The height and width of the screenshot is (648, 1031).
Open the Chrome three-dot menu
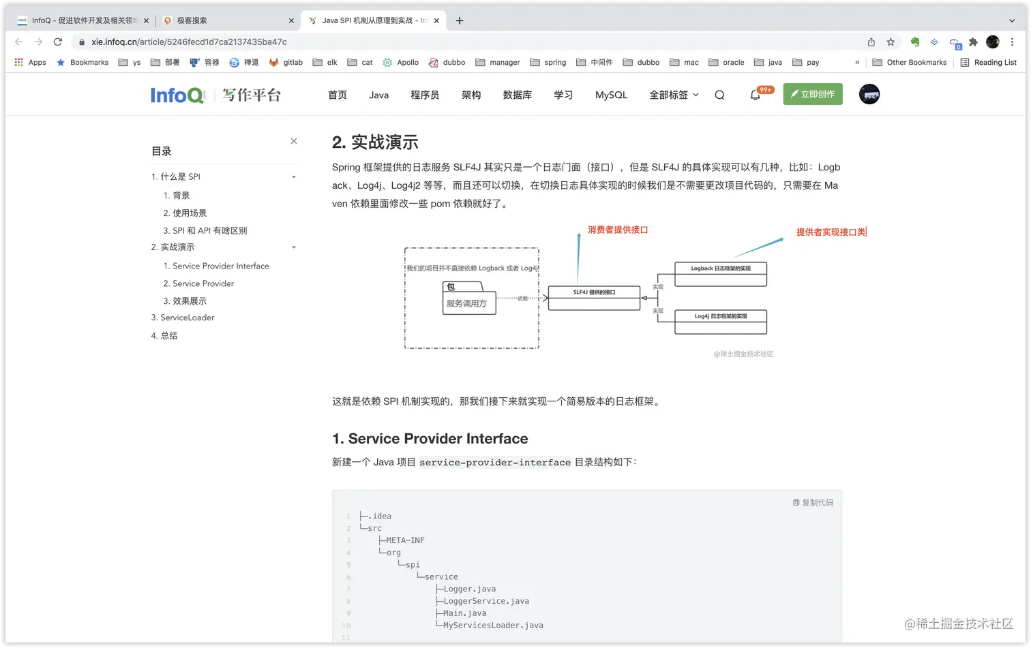(x=1012, y=42)
